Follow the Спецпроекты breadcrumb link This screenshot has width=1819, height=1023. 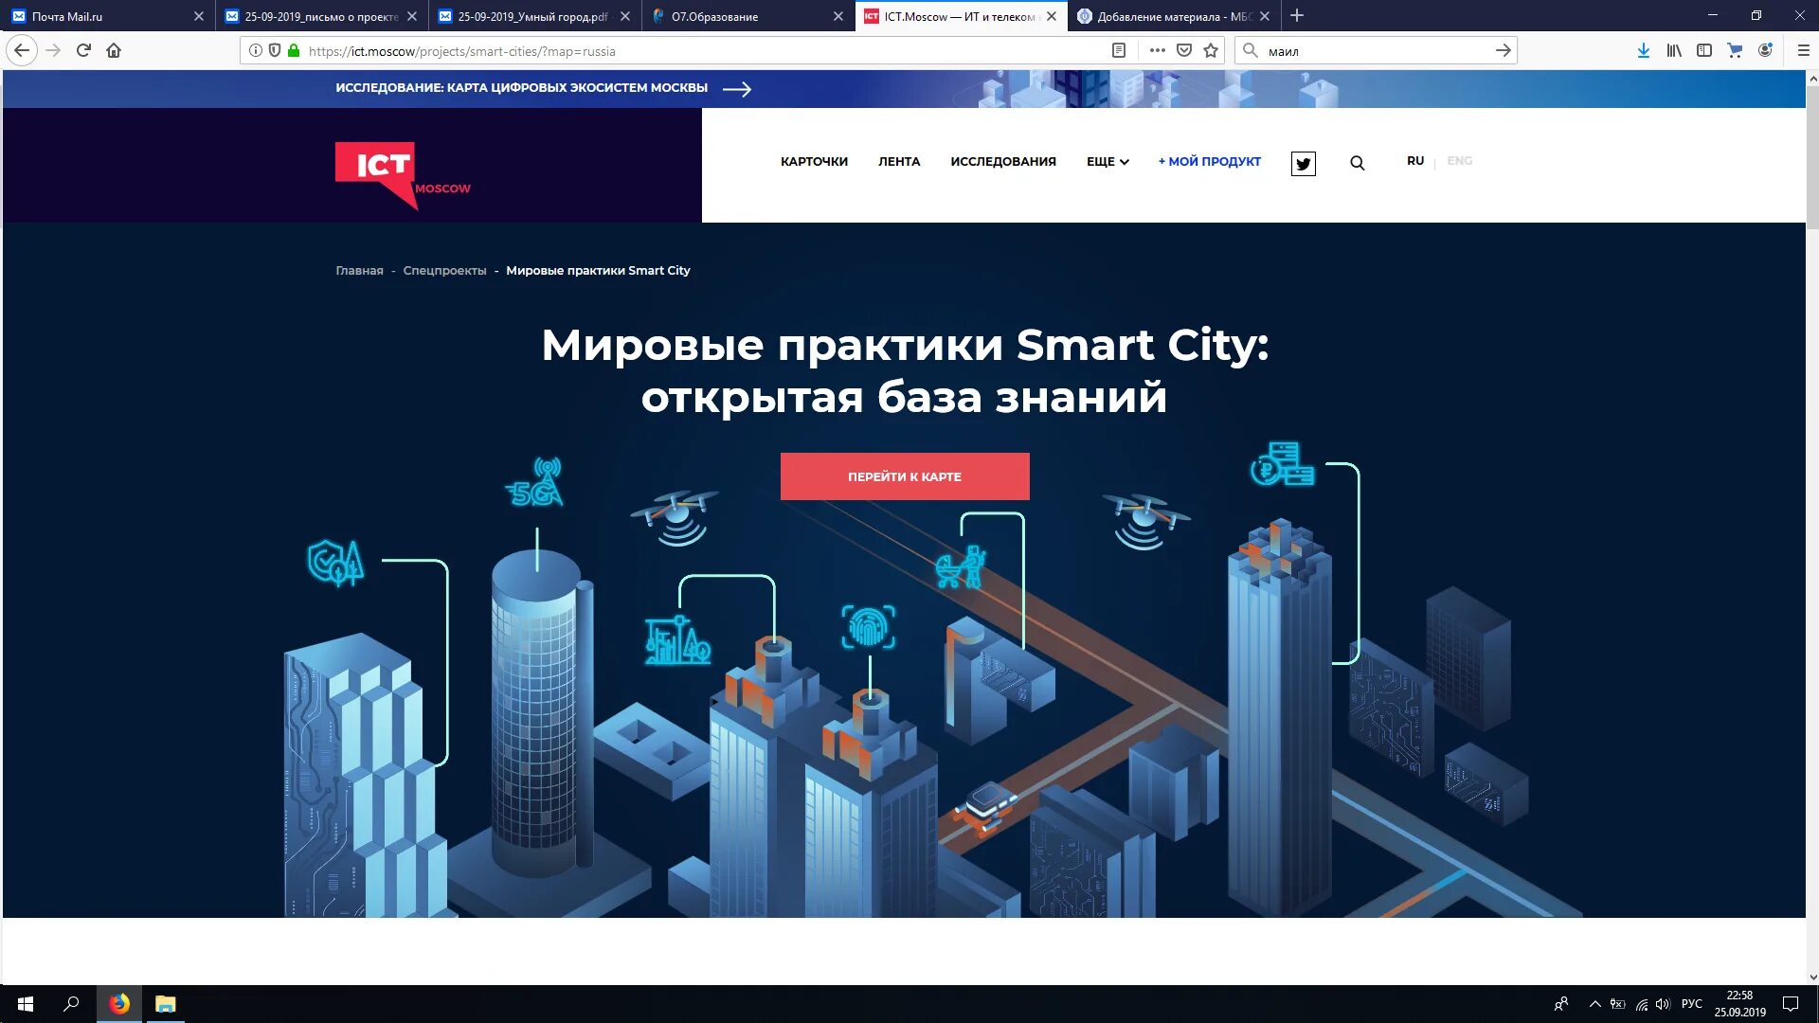[x=444, y=271]
